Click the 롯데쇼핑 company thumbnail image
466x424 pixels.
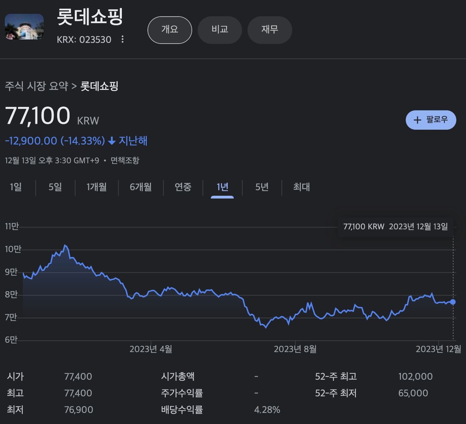click(x=24, y=27)
